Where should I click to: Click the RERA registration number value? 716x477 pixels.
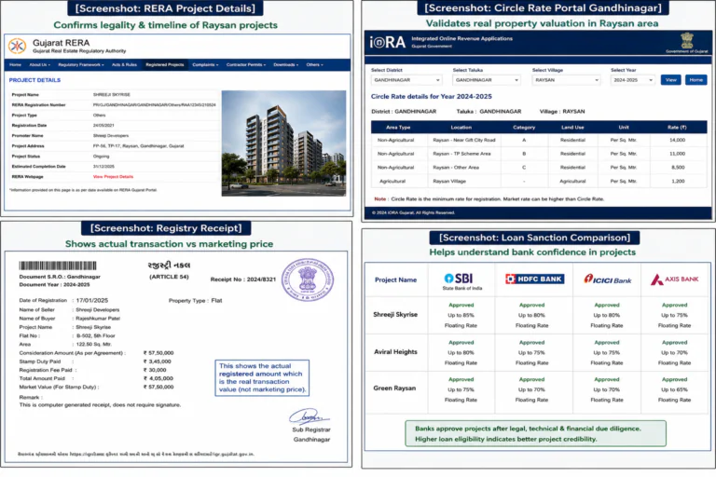155,105
